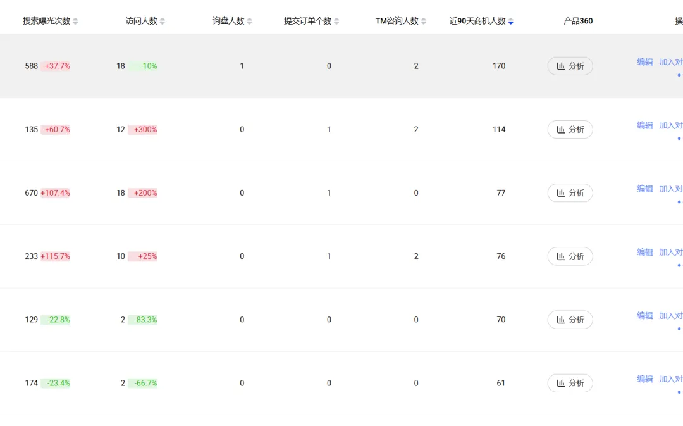The image size is (683, 426).
Task: Click 分析 button in 76 leads row
Action: coord(570,256)
